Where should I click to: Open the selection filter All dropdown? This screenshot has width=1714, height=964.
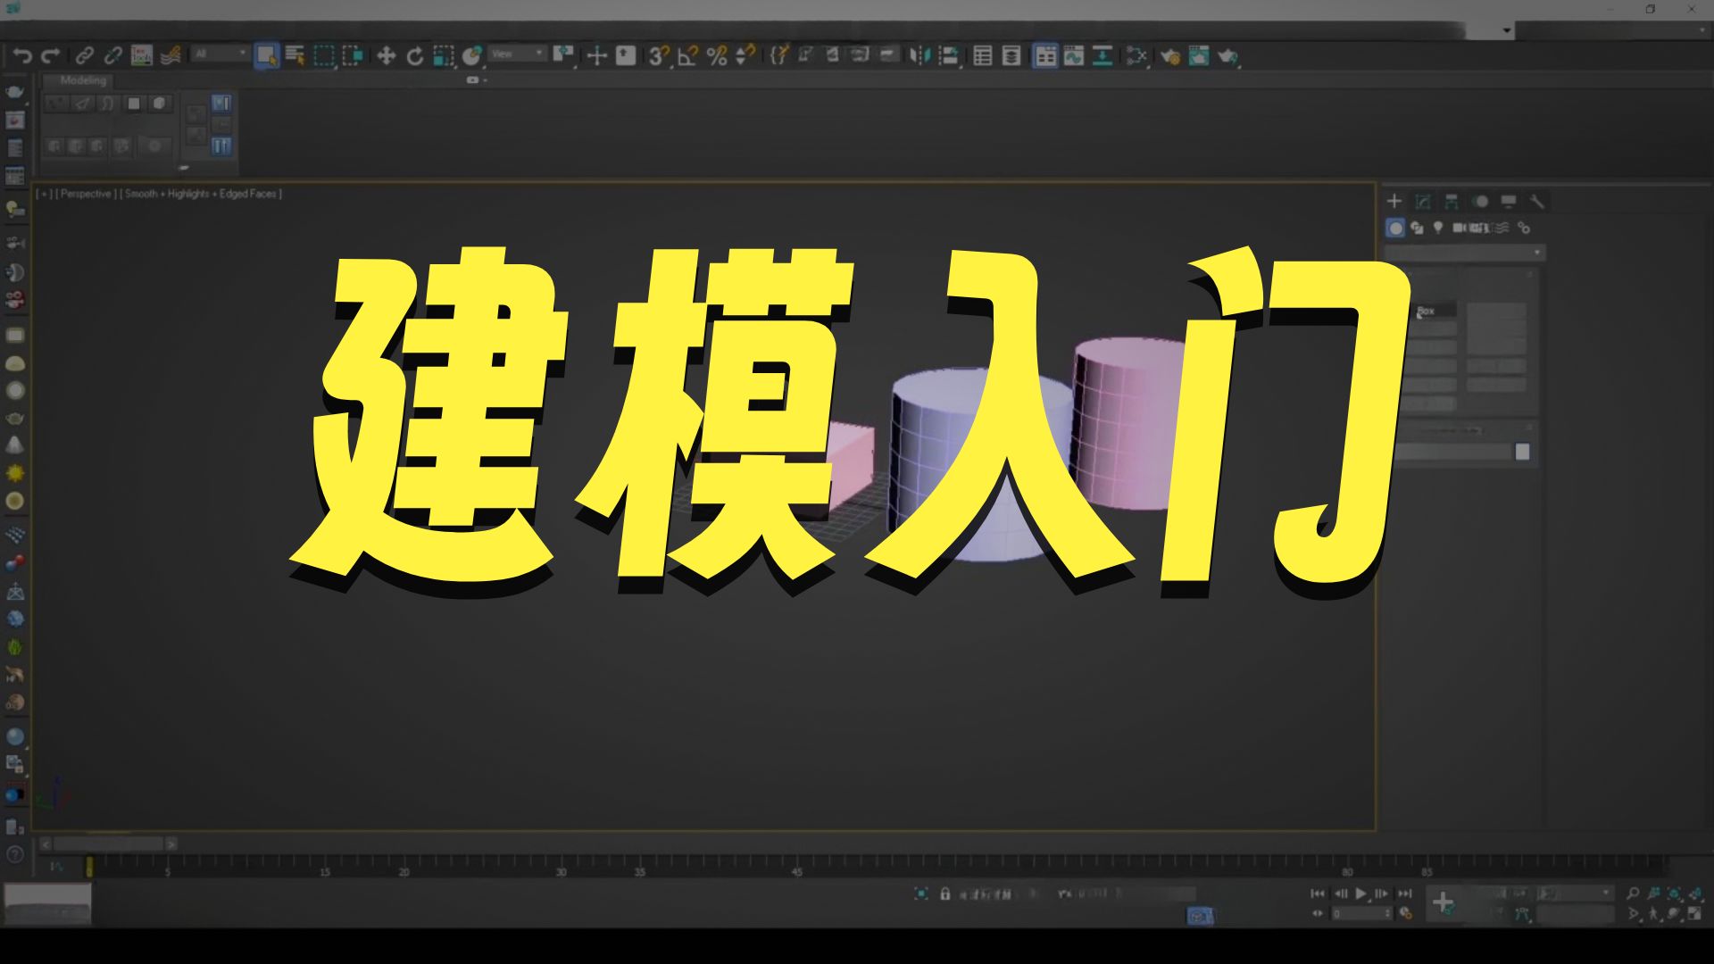click(220, 54)
